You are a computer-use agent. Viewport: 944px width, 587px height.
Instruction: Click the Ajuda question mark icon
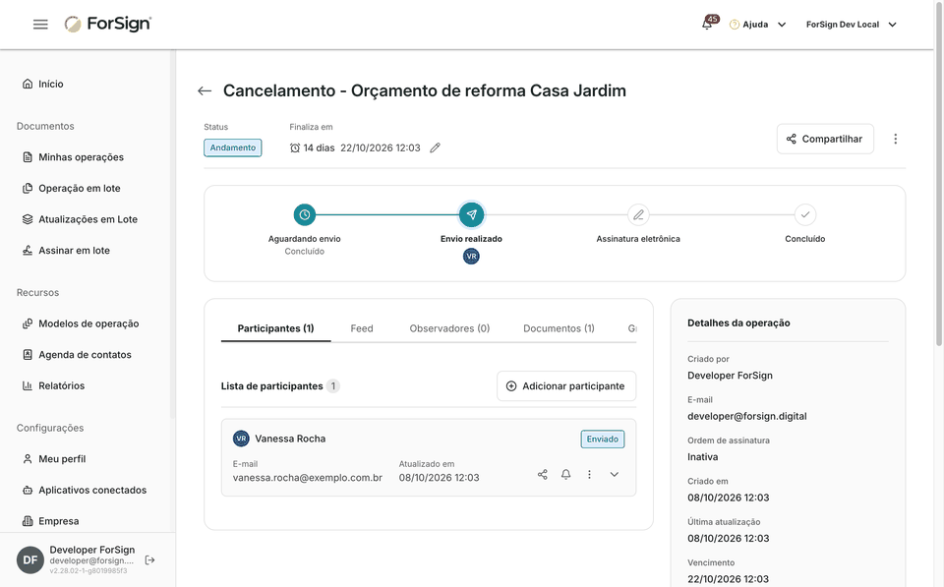click(x=734, y=25)
